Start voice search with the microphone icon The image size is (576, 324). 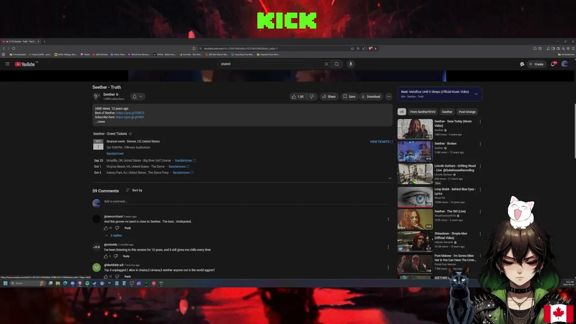[351, 64]
